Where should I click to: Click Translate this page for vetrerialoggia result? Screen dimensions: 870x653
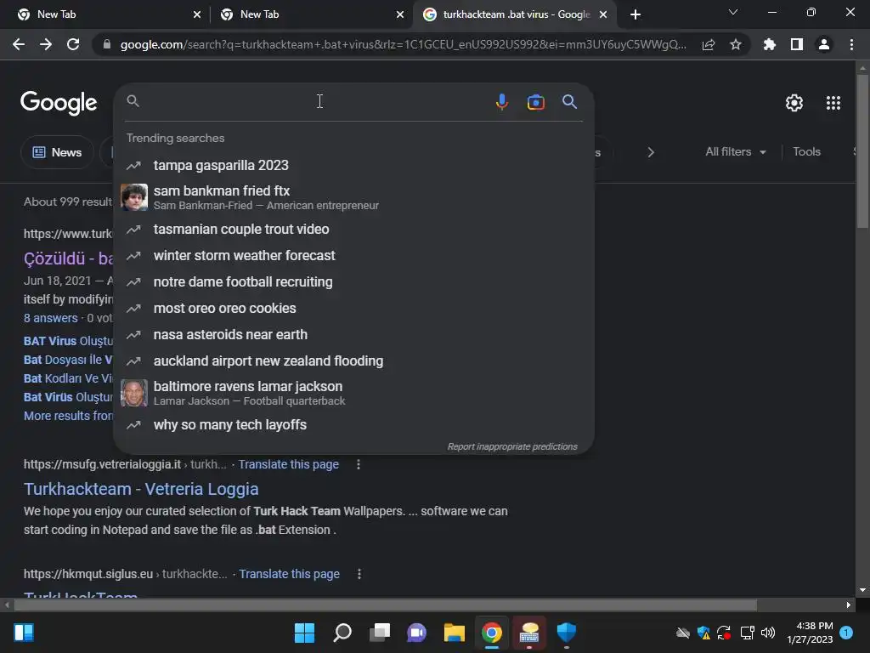pyautogui.click(x=289, y=464)
